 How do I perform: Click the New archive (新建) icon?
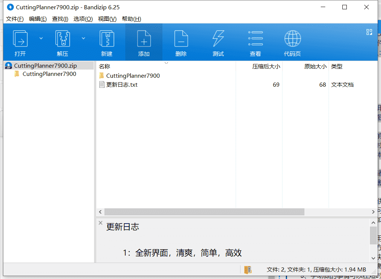coord(107,39)
